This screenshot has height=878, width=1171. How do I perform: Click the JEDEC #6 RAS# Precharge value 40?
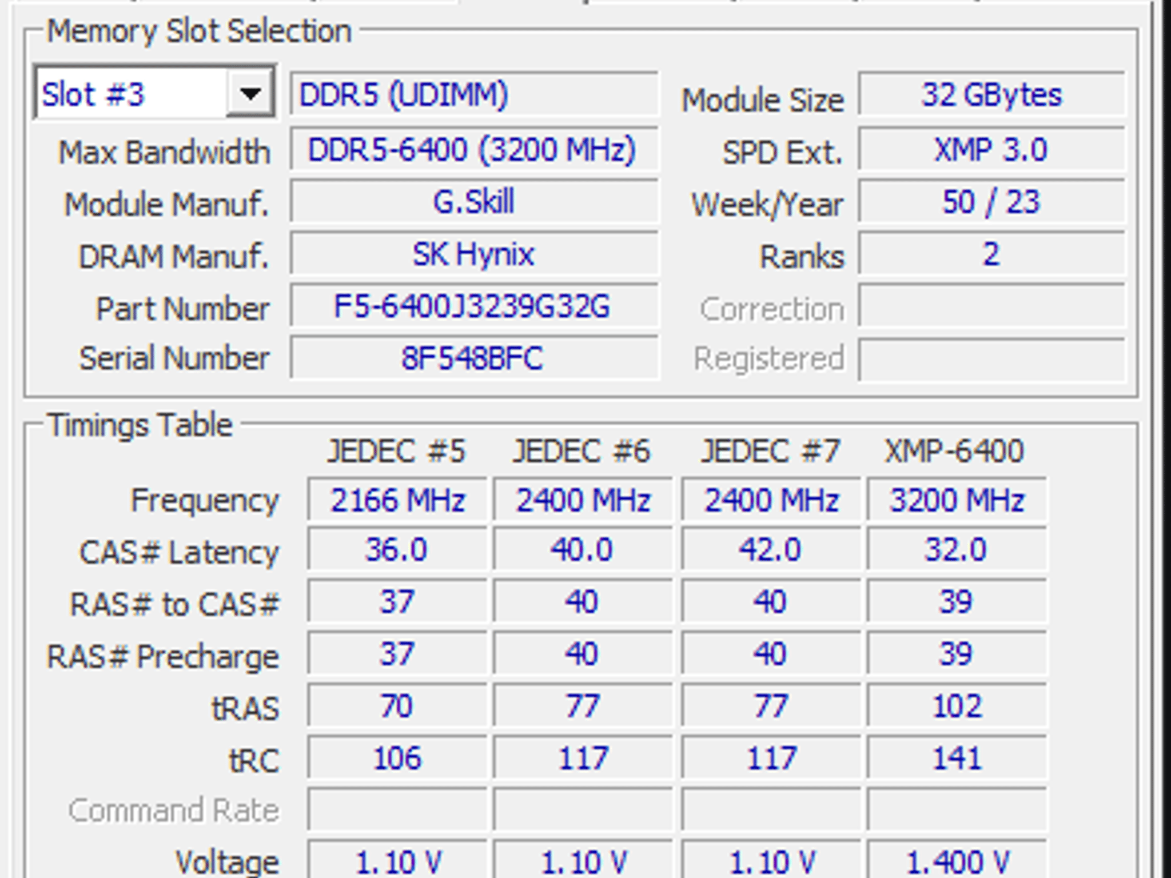point(583,653)
